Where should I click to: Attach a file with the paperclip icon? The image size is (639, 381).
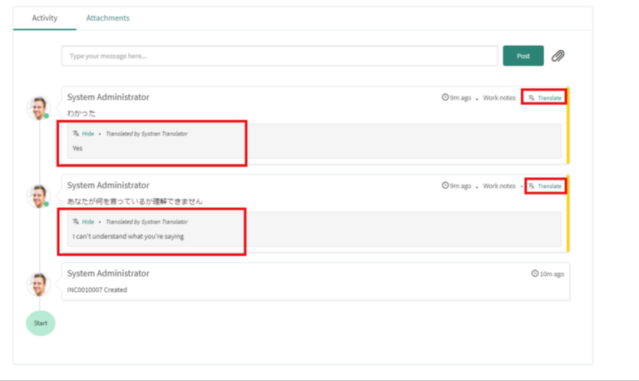click(558, 56)
